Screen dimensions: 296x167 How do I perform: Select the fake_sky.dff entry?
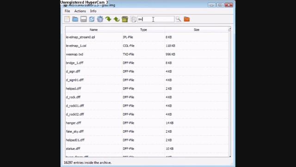tap(74, 131)
